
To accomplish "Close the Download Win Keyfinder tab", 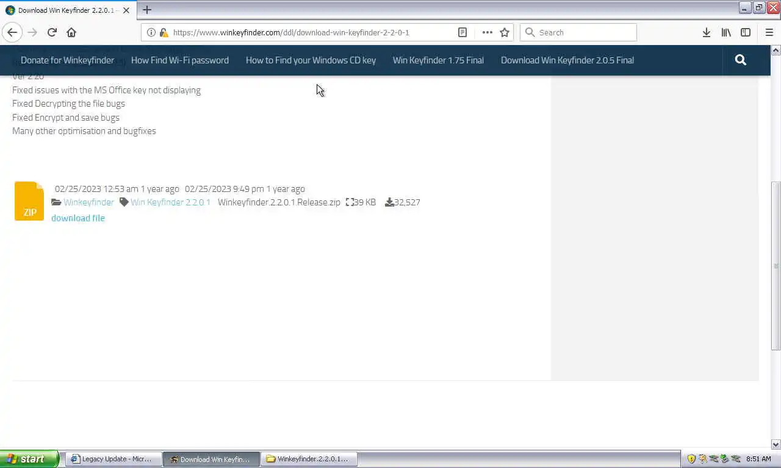I will point(126,10).
